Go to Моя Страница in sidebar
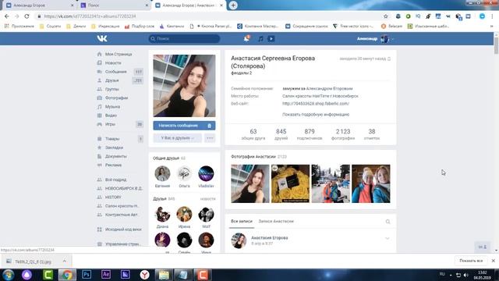 point(119,54)
